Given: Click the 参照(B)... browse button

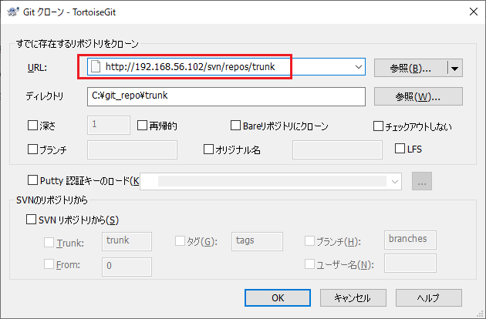Looking at the screenshot, I should (x=410, y=68).
